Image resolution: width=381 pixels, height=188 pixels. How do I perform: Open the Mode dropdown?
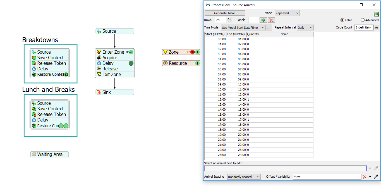click(287, 13)
